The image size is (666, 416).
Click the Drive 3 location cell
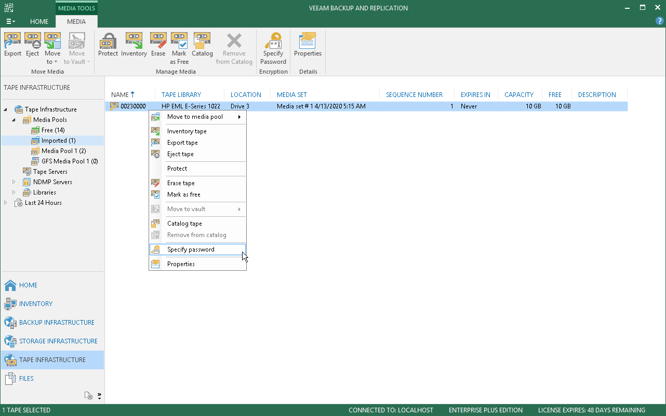240,106
